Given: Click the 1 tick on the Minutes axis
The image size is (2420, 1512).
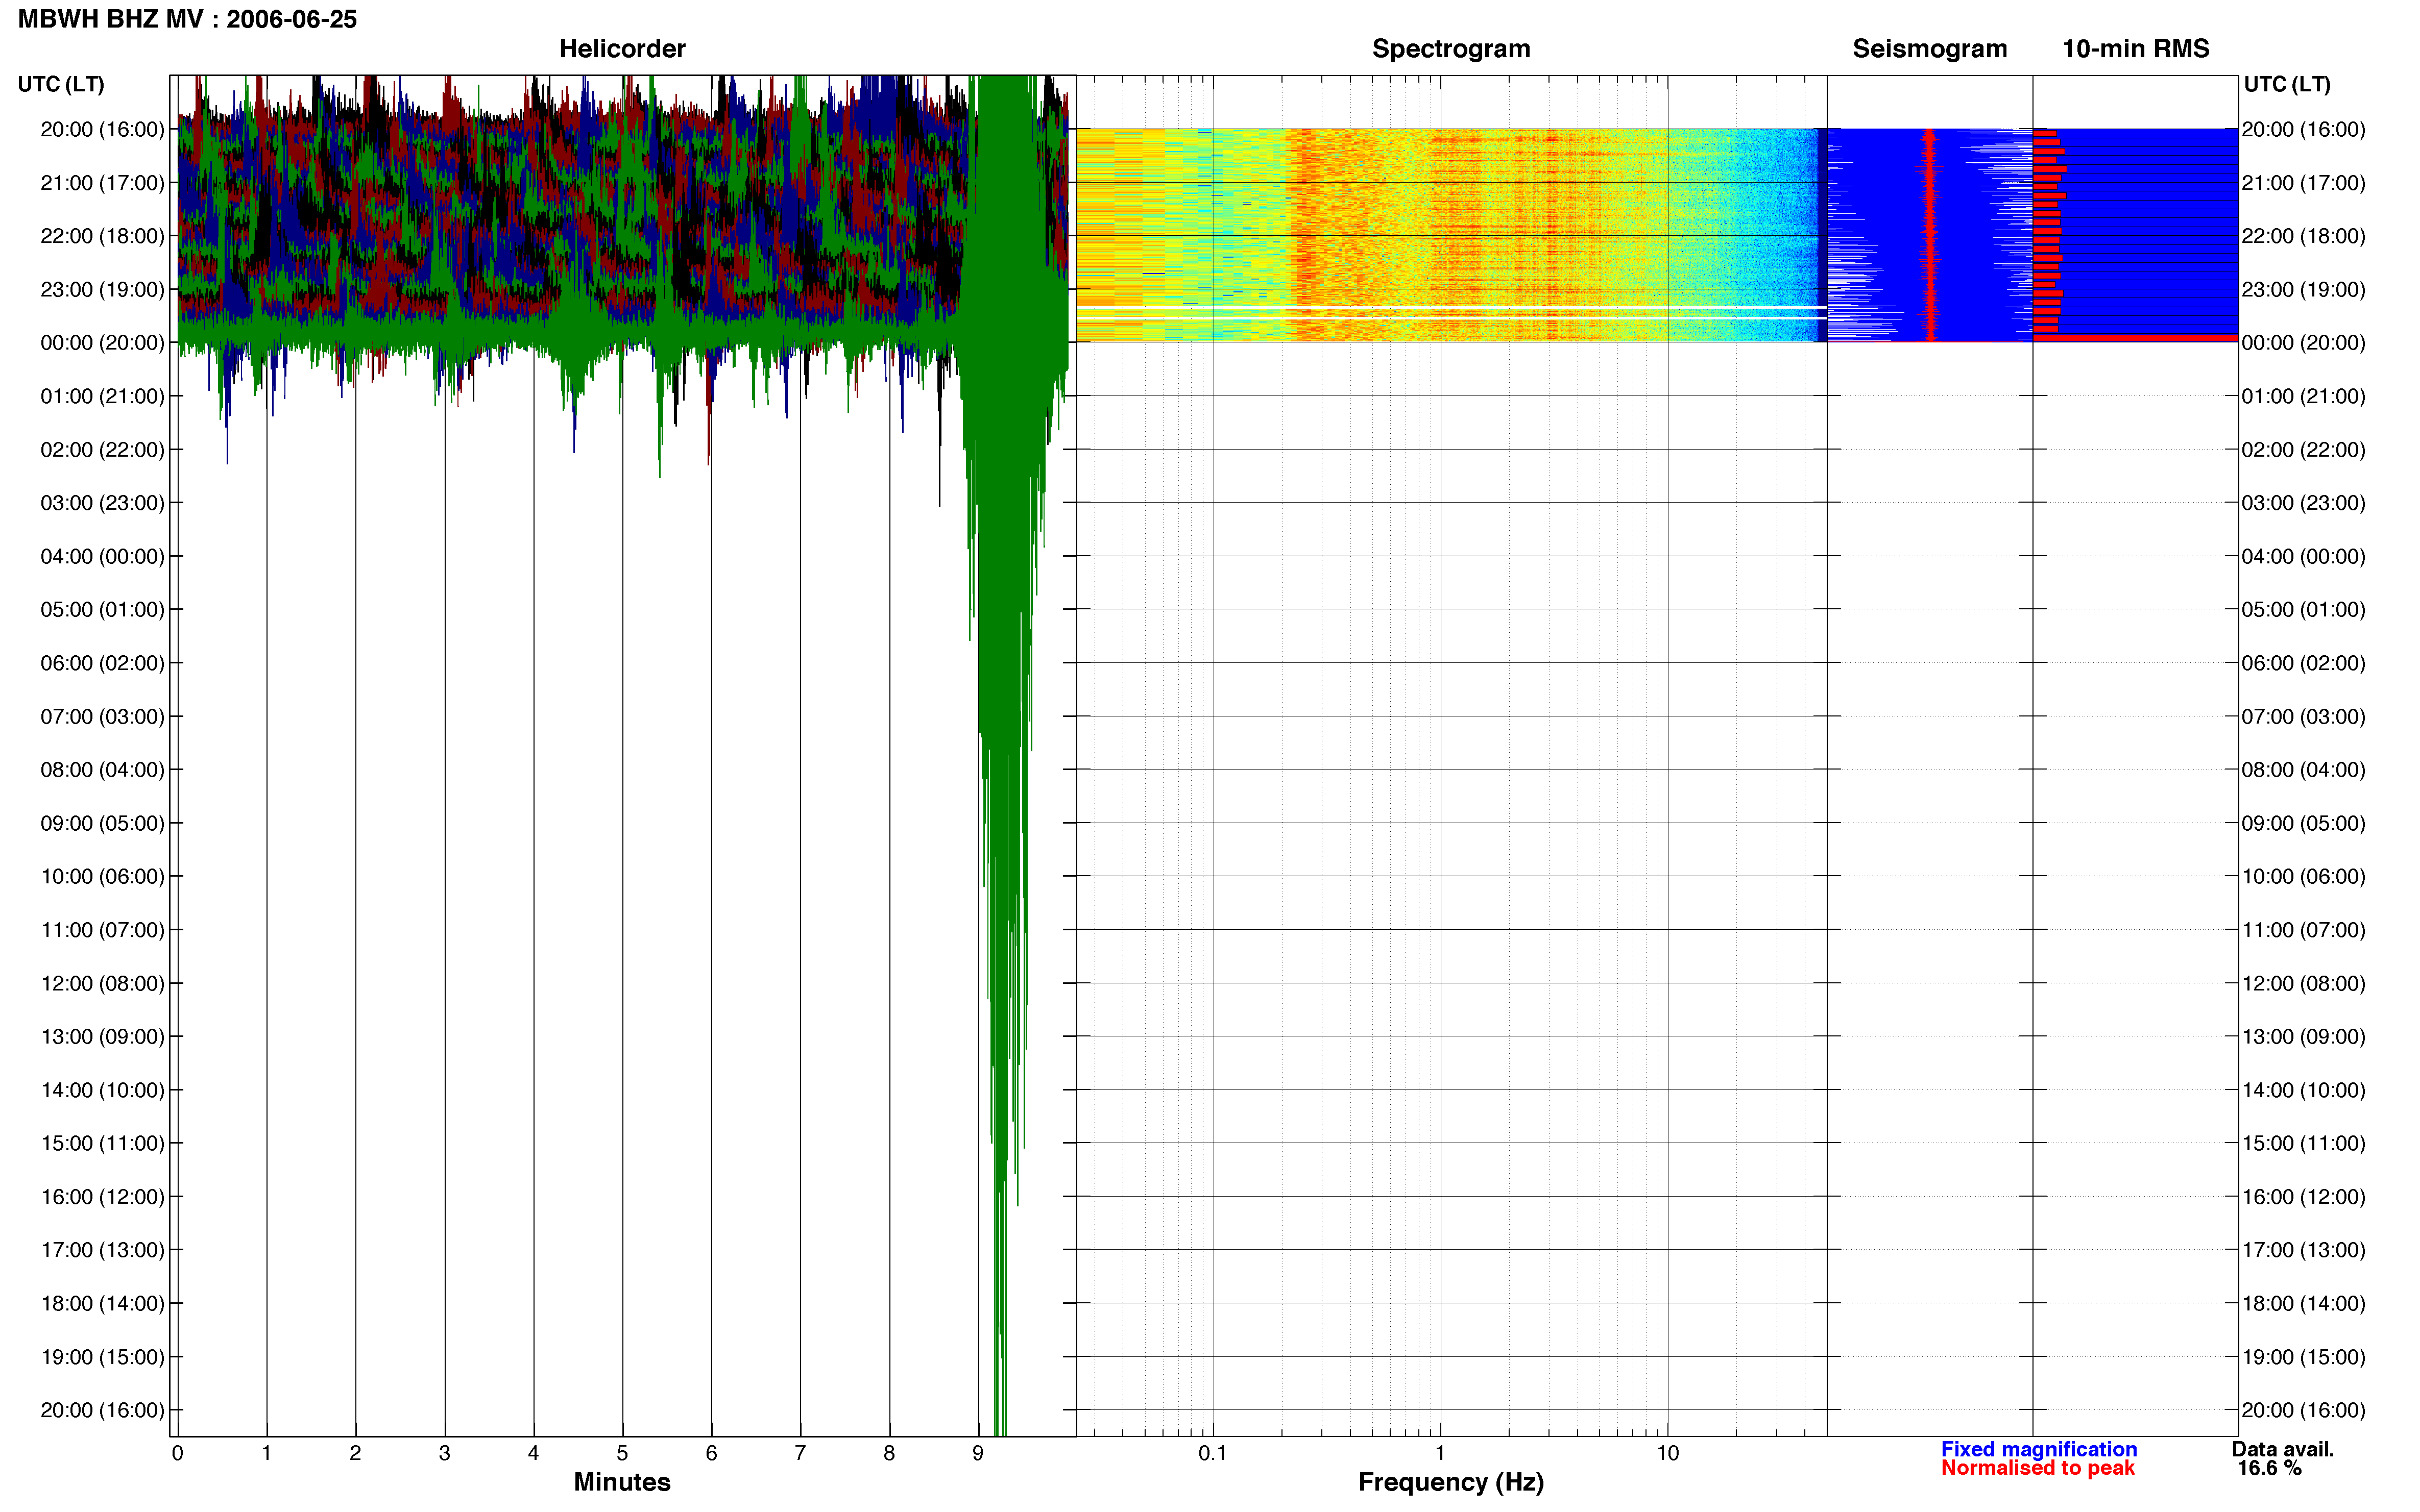Looking at the screenshot, I should [x=266, y=1453].
